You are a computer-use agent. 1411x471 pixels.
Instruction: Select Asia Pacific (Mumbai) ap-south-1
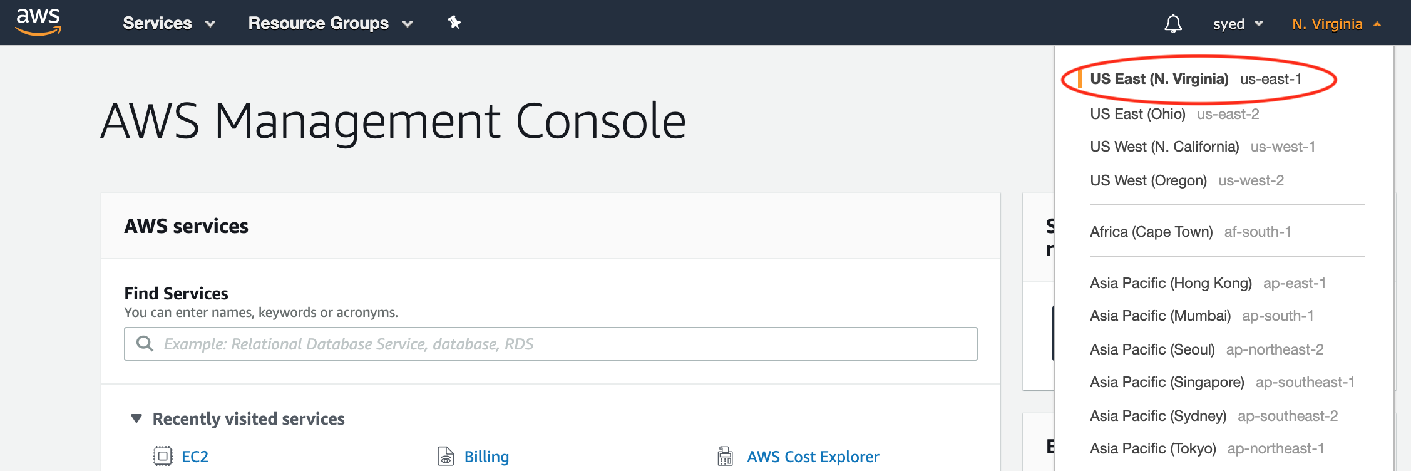1202,316
